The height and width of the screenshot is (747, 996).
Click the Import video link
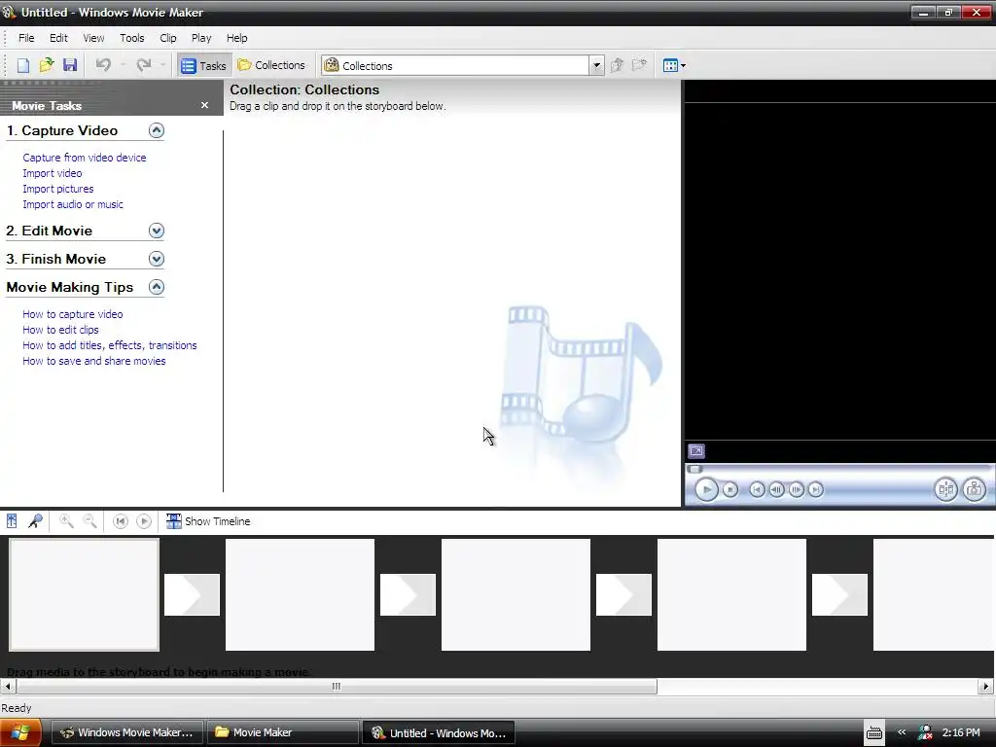pos(53,173)
